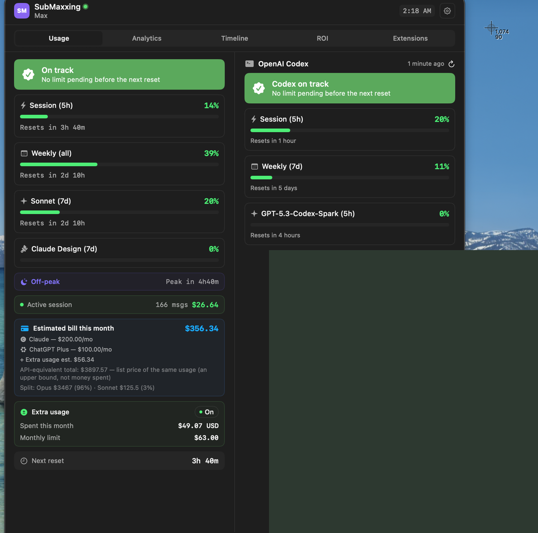Click the credit card icon beside Estimated bill

(x=25, y=329)
